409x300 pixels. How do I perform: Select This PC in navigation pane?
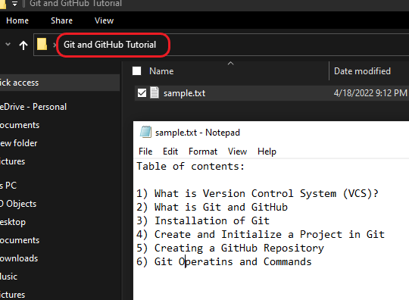coord(8,186)
